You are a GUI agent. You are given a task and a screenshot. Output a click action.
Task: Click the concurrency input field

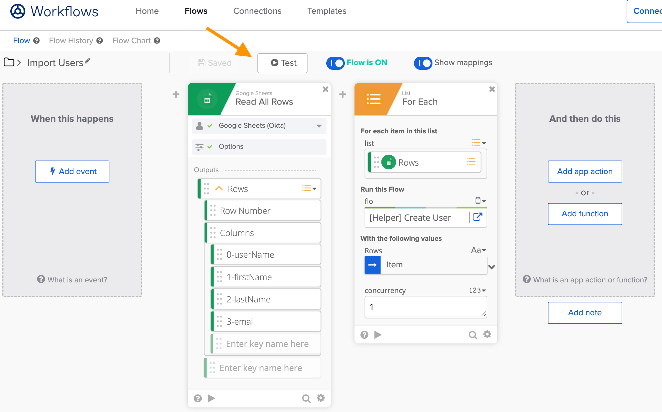point(425,307)
